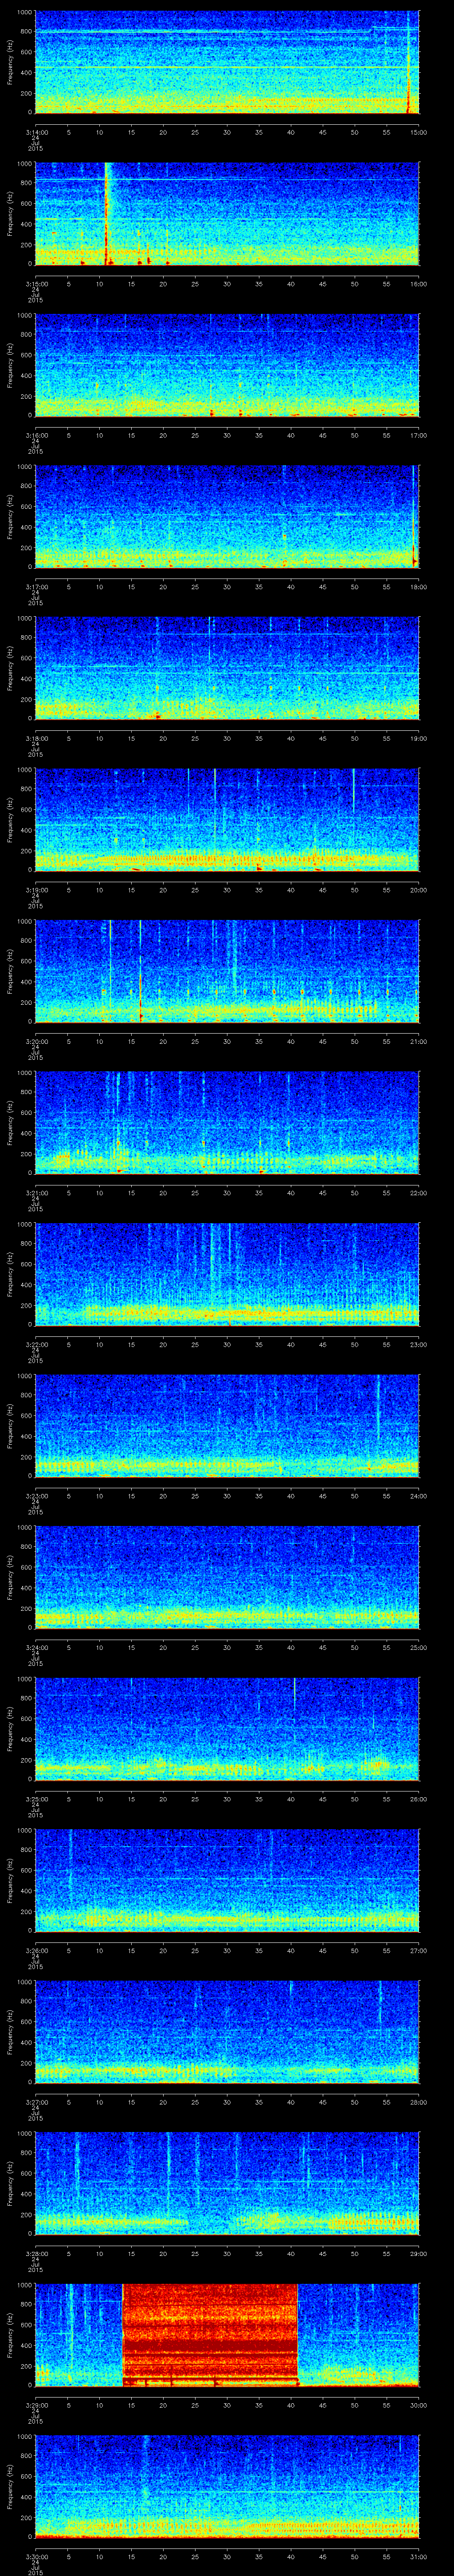Screen dimensions: 454x2576
Task: Click the spectrogram starting at 3:17:00
Action: [x=227, y=517]
